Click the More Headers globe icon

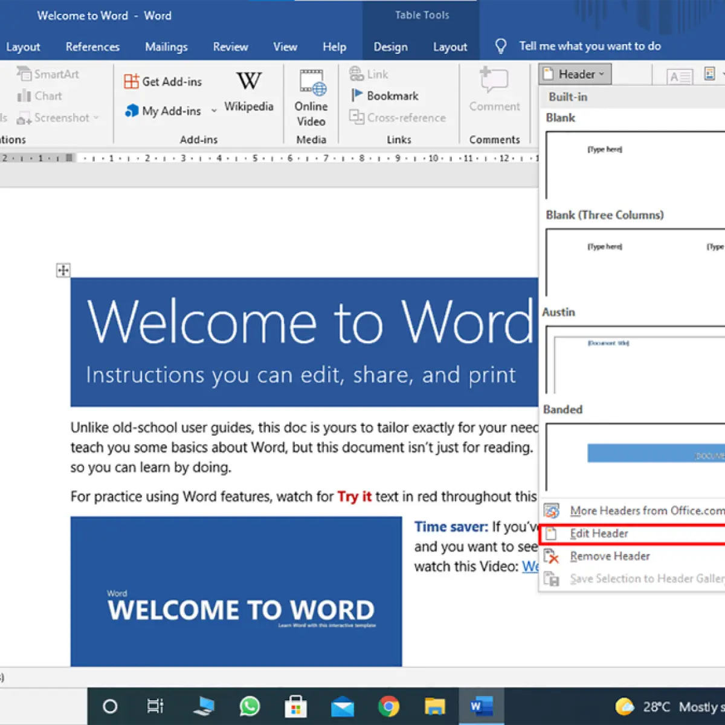tap(551, 511)
